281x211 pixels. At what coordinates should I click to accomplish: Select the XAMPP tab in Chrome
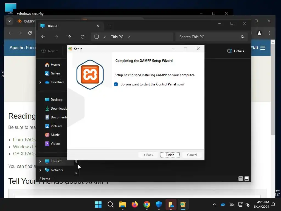pos(26,21)
